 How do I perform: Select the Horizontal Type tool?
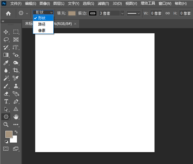[x=6, y=102]
